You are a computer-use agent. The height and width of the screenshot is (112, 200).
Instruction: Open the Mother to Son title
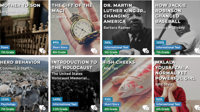[x=20, y=5]
